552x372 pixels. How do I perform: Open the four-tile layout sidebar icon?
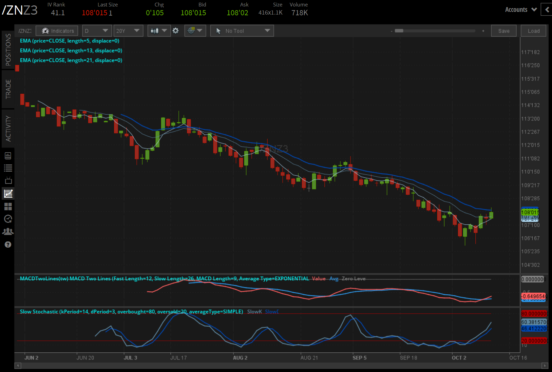(x=8, y=206)
